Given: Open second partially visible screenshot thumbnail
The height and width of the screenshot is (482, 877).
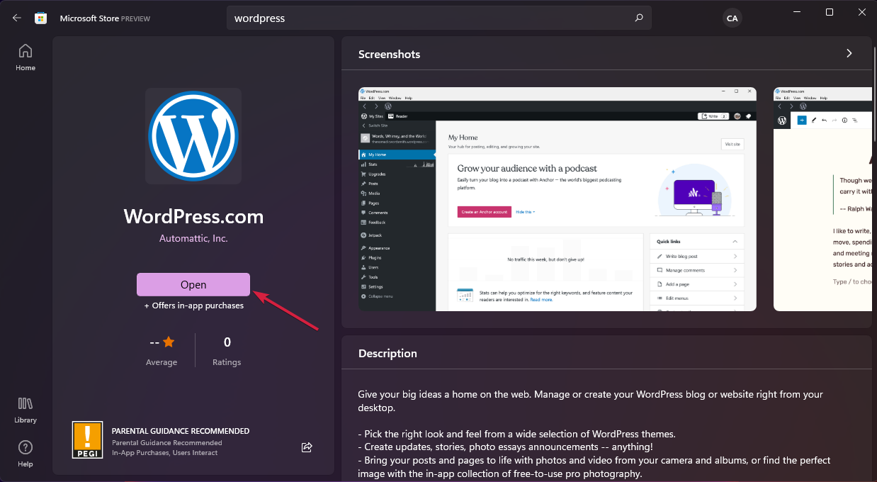Looking at the screenshot, I should (x=822, y=199).
